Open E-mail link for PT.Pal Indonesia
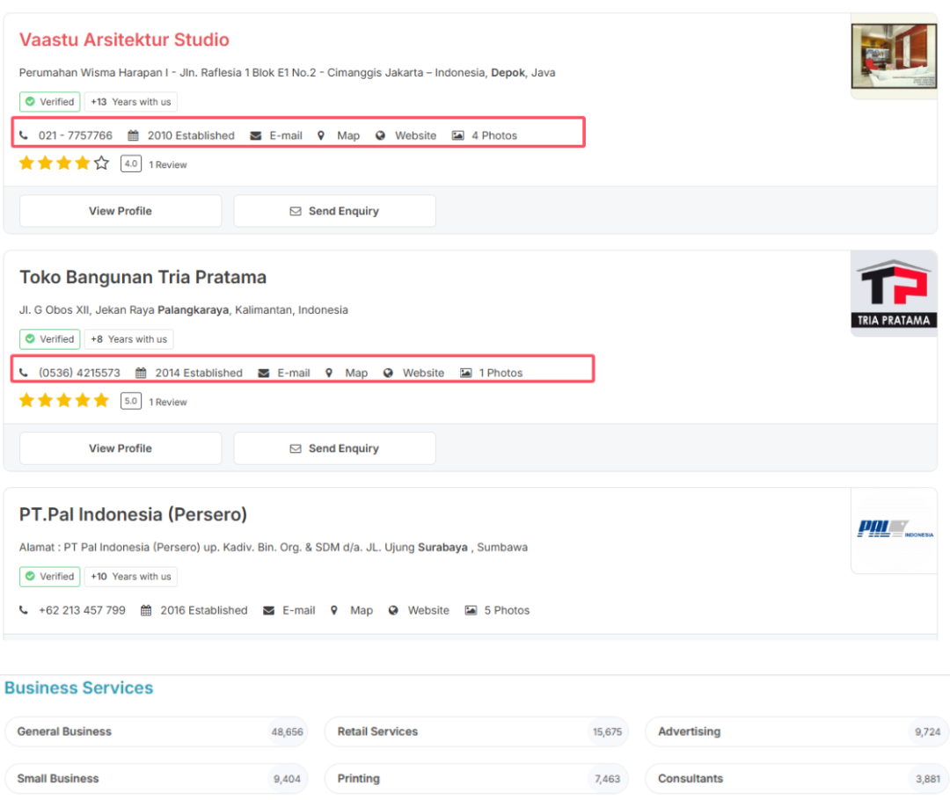Image resolution: width=950 pixels, height=800 pixels. pos(299,610)
